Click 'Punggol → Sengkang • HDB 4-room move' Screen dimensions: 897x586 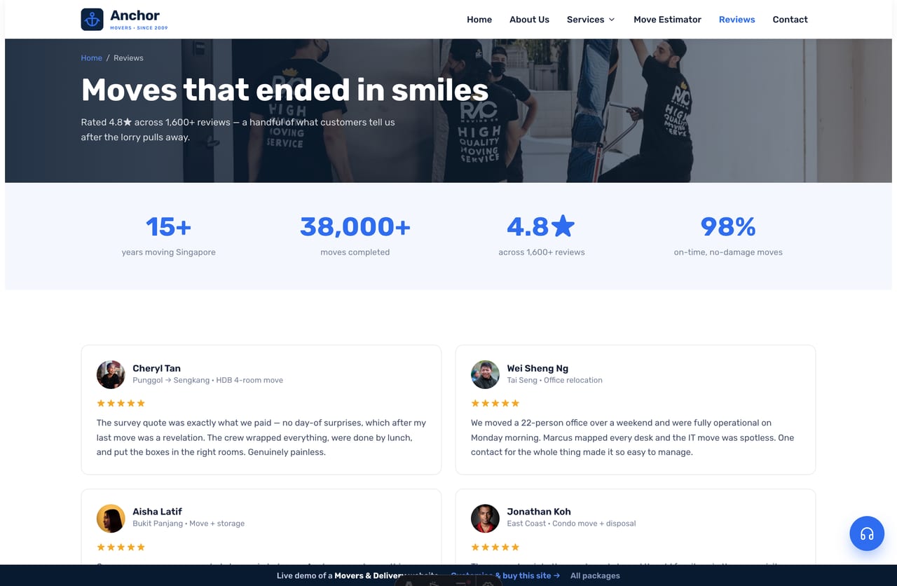point(207,380)
